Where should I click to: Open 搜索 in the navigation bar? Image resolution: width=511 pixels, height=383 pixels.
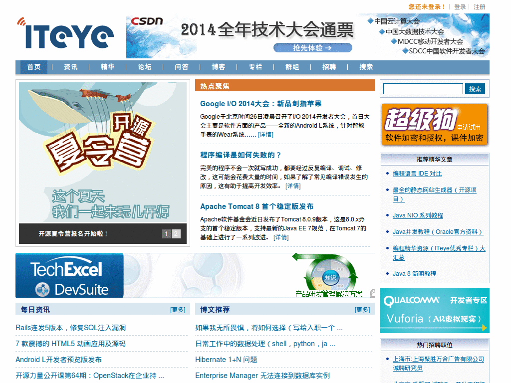(x=366, y=67)
